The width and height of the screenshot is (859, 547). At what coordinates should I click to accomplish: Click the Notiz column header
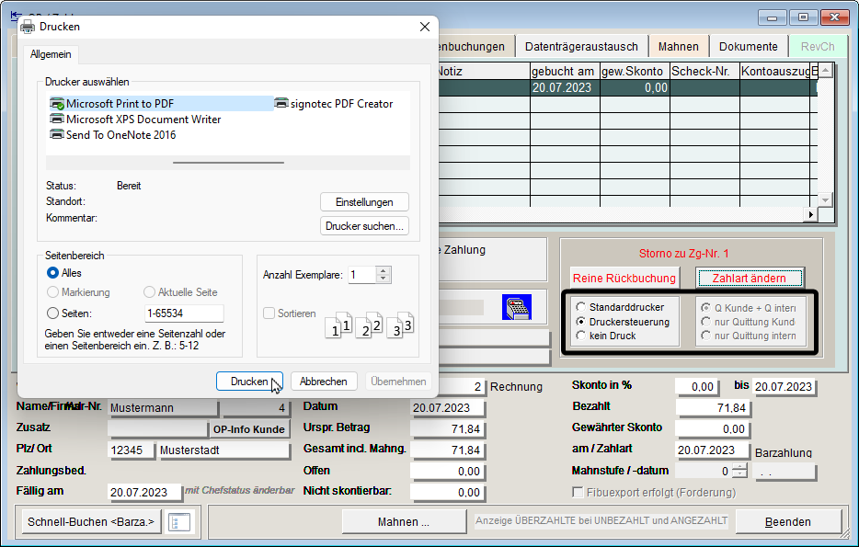(485, 71)
